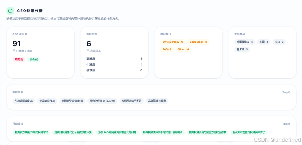Image resolution: width=302 pixels, height=145 pixels.
Task: Click the 难度来源 section title
Action: tap(18, 92)
